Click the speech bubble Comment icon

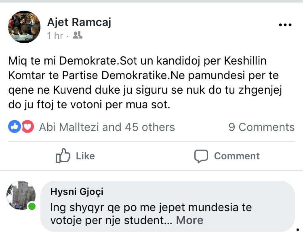click(201, 156)
